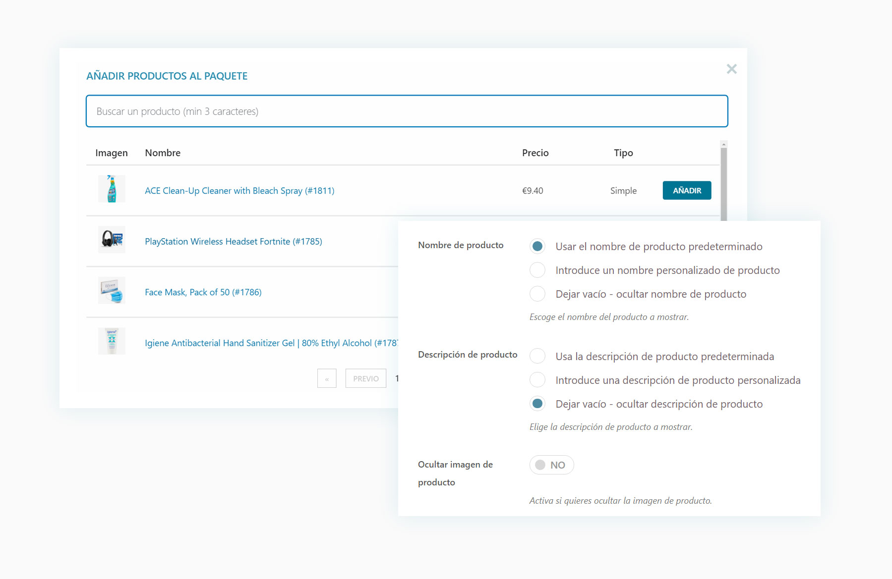The width and height of the screenshot is (892, 579).
Task: Choose 'Introduce una descripción de producto personalizada'
Action: click(x=537, y=380)
